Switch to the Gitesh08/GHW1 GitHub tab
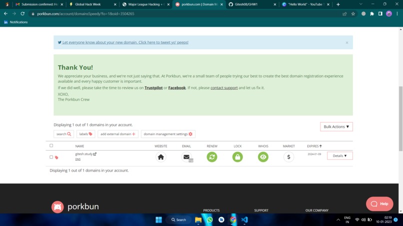Viewport: 403px width, 226px height. click(x=252, y=4)
